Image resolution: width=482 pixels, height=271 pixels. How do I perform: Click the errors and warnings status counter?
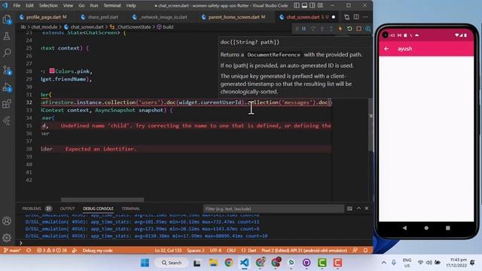tap(52, 251)
